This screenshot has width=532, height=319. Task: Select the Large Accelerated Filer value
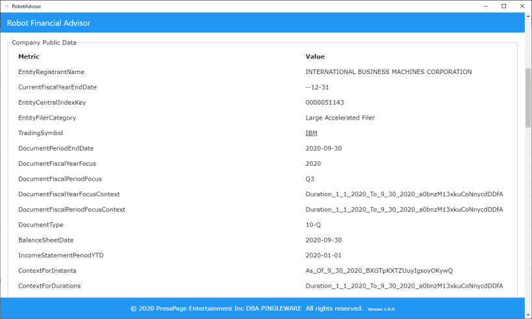340,118
